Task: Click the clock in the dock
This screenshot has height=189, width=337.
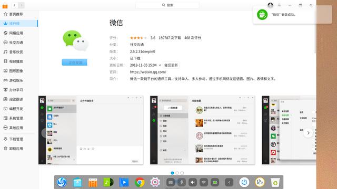Action: tap(260, 182)
